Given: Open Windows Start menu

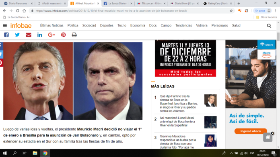Looking at the screenshot, I should [5, 153].
